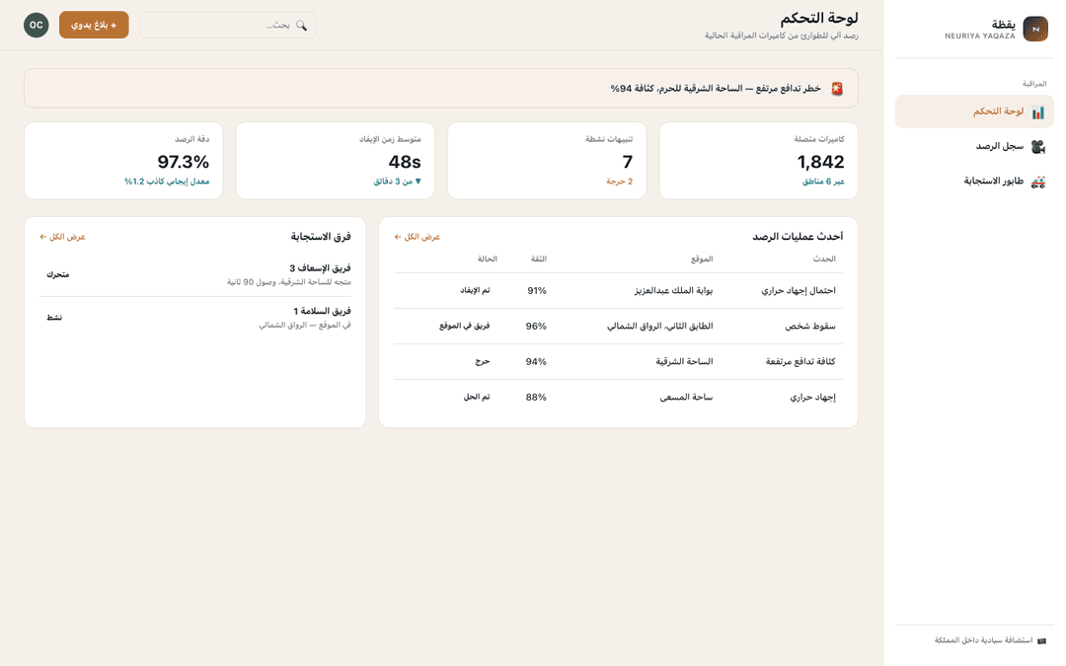Click معدل إيجابي كاذب 1.2% label
1066x666 pixels.
click(x=167, y=182)
